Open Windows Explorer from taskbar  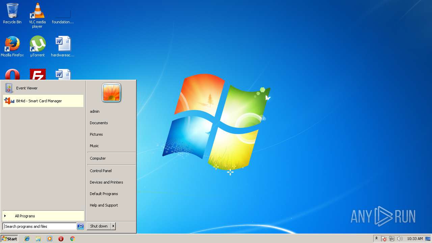point(38,239)
